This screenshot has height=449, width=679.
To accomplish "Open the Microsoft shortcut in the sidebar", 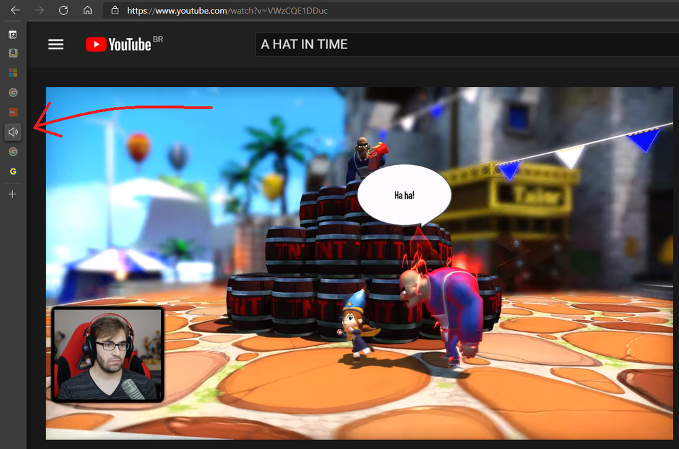I will (12, 72).
